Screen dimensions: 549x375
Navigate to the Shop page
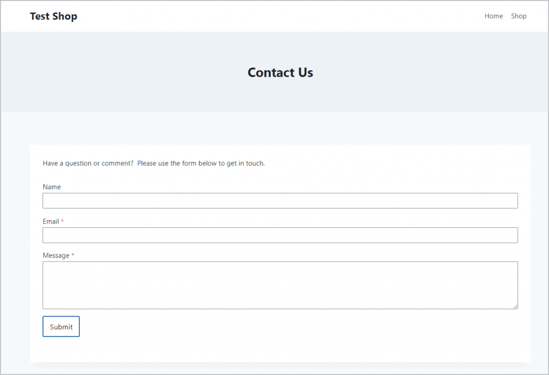coord(518,16)
